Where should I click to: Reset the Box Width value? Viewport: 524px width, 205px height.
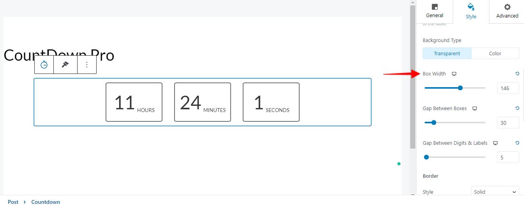click(517, 74)
